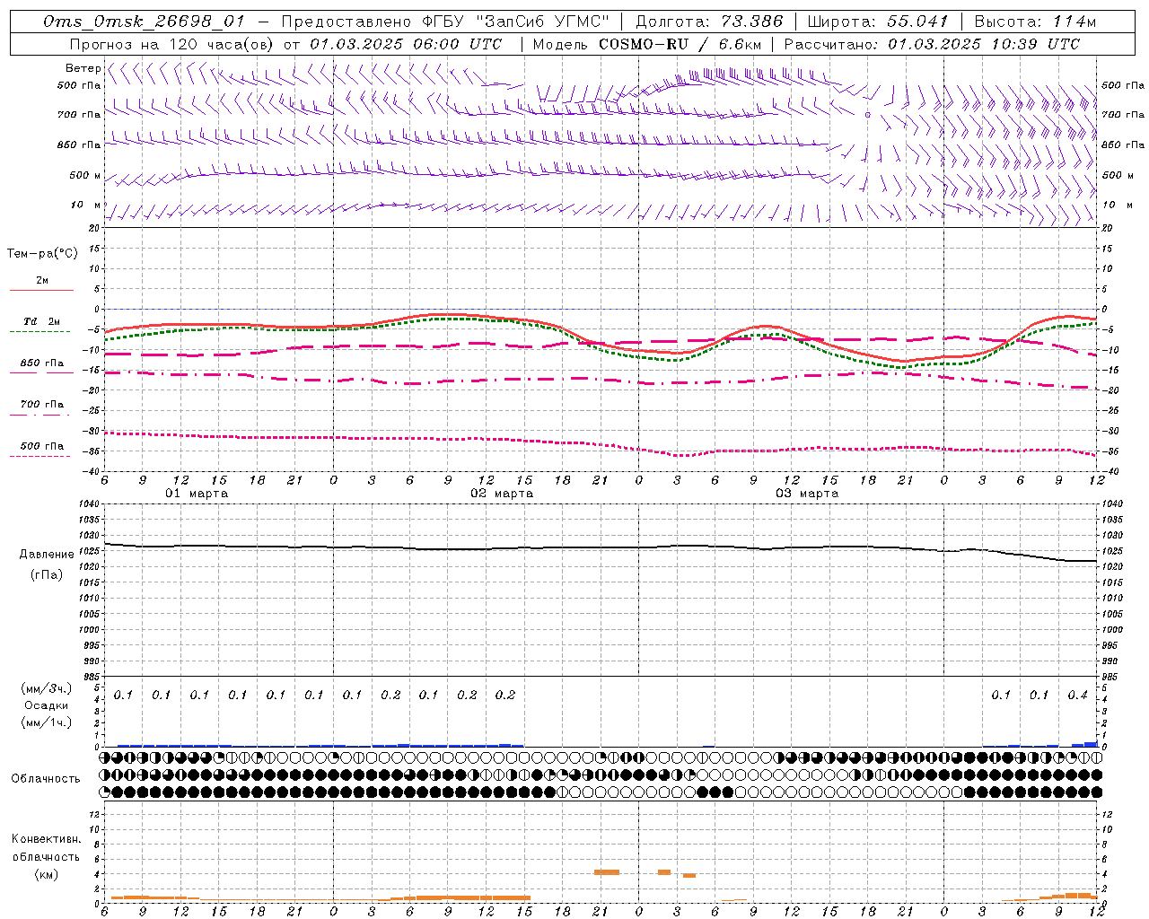Click "Рассчитано: 01.03.2025 10:39 UTC" timestamp
Image resolution: width=1149 pixels, height=919 pixels.
tap(932, 44)
